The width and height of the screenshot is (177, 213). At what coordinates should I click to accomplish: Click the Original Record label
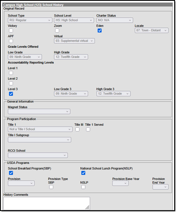14,8
